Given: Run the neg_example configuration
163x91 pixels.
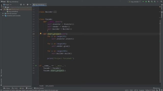Looking at the screenshot, I should pos(143,2).
